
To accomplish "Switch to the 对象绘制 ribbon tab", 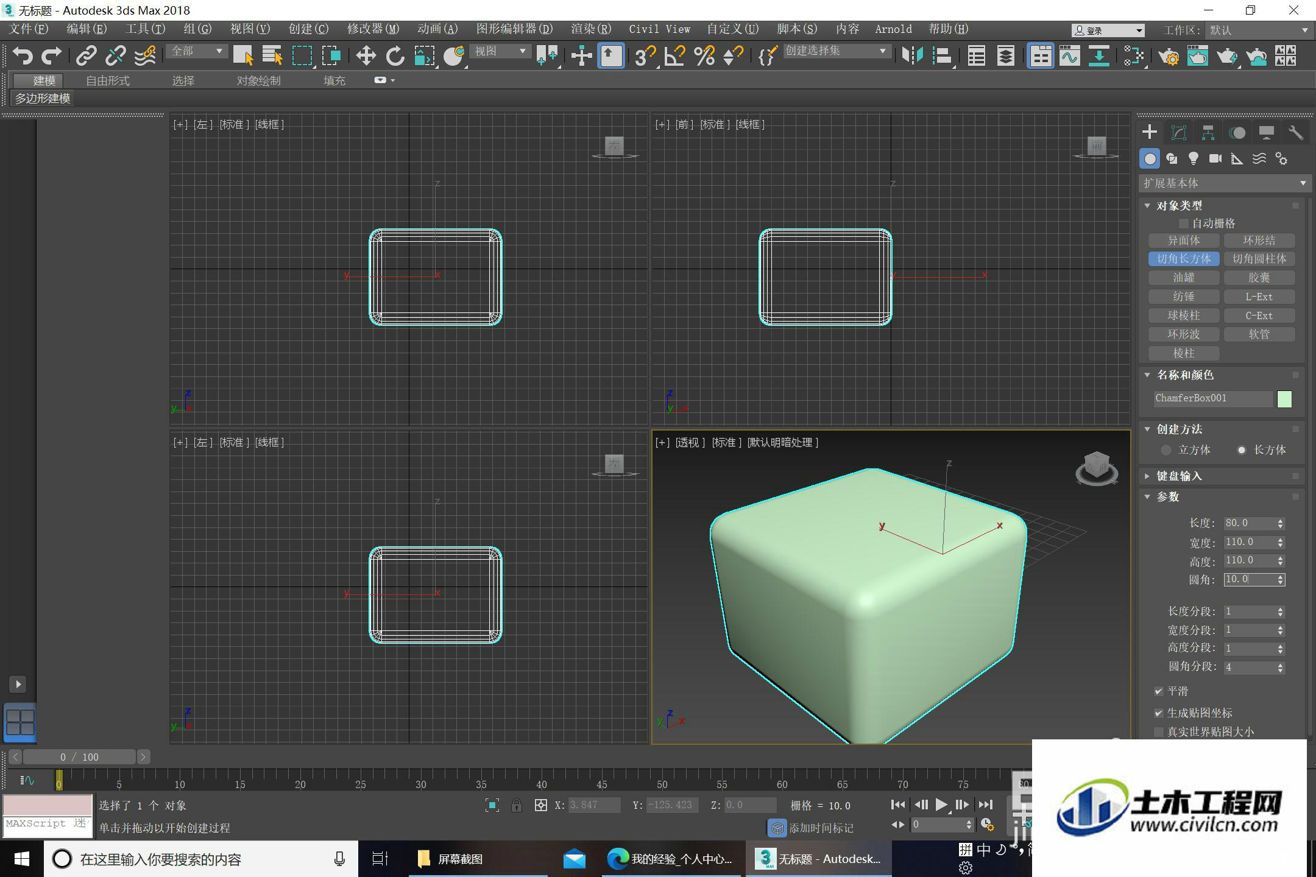I will tap(258, 80).
